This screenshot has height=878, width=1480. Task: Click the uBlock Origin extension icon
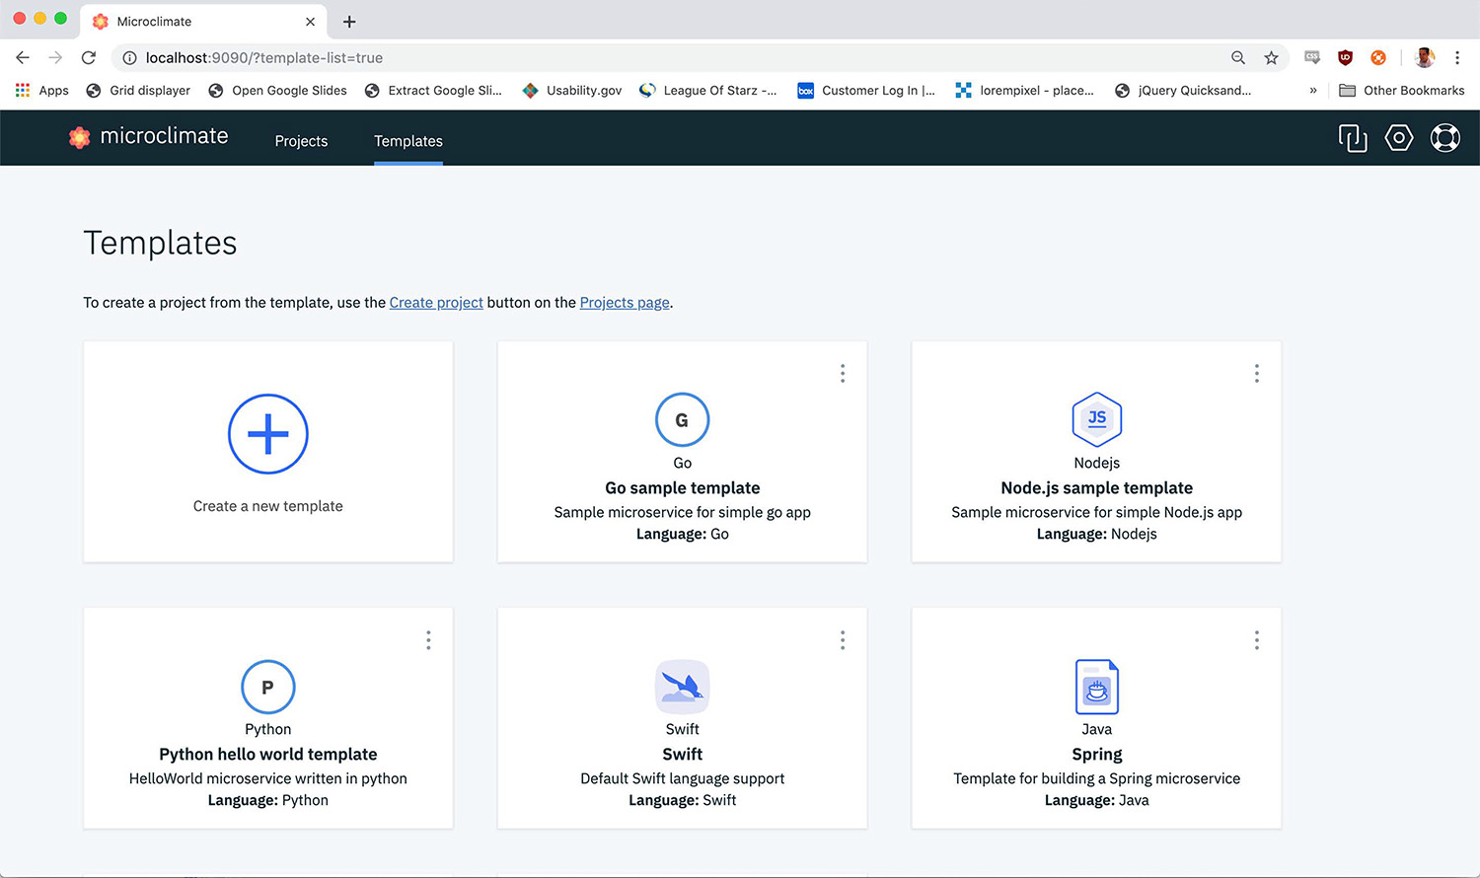[1345, 57]
